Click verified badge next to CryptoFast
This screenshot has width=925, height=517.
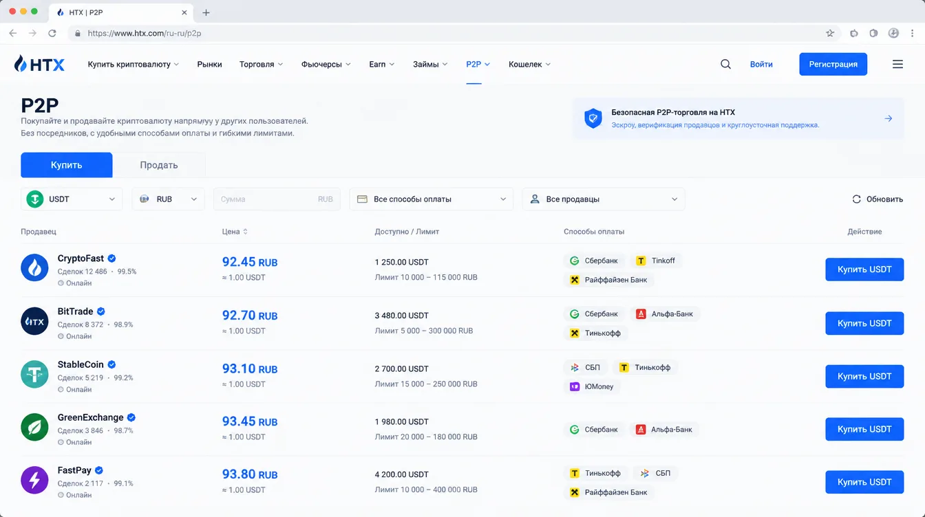pos(111,258)
